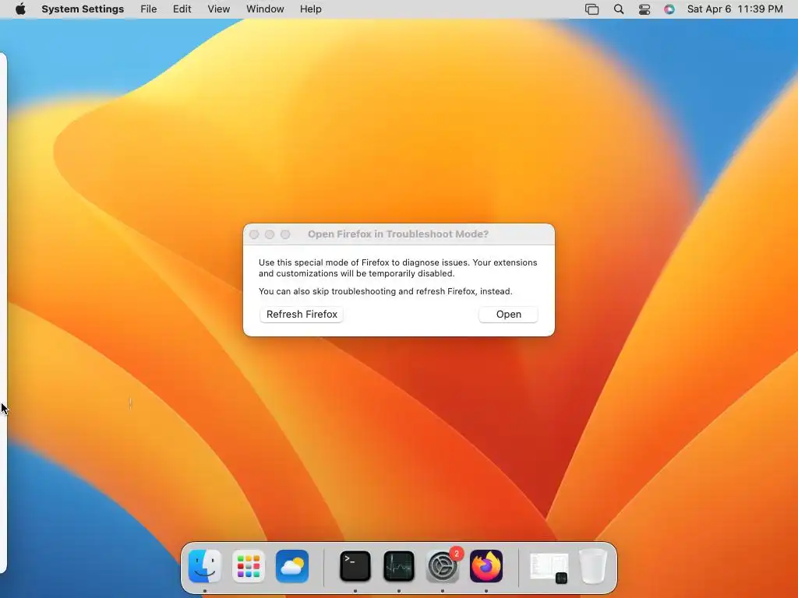This screenshot has width=798, height=598.
Task: Open Stage Manager menu bar icon
Action: pos(592,9)
